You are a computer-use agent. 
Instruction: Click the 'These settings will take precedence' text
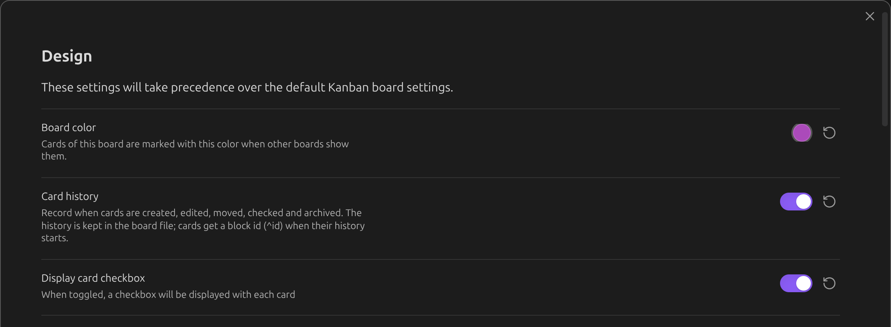click(247, 87)
